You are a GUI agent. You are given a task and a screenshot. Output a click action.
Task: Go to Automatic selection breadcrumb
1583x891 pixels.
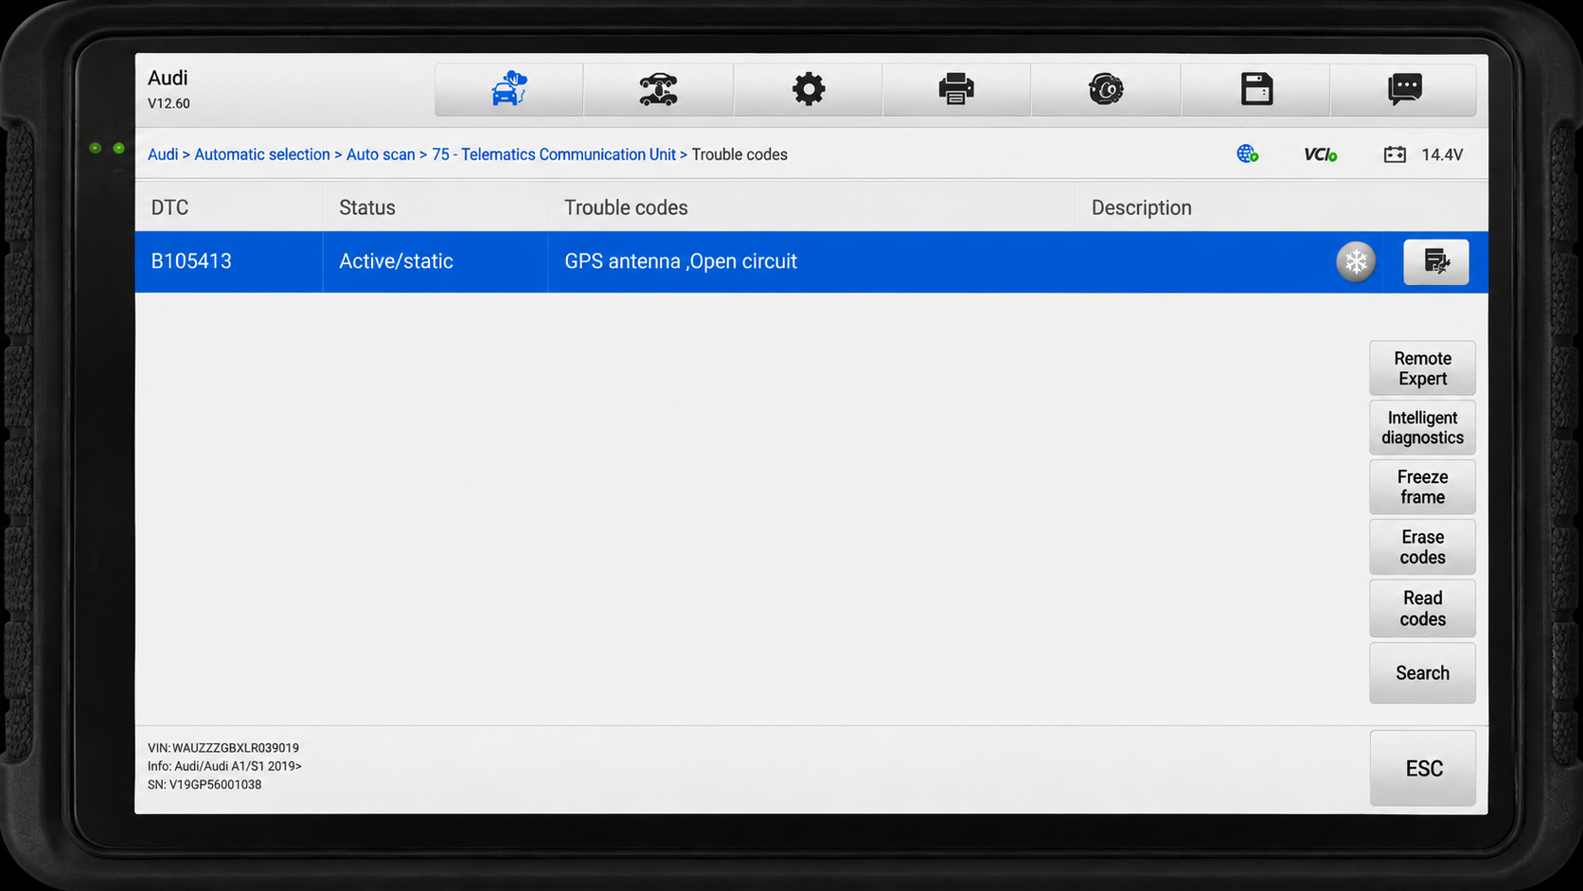[x=262, y=154]
